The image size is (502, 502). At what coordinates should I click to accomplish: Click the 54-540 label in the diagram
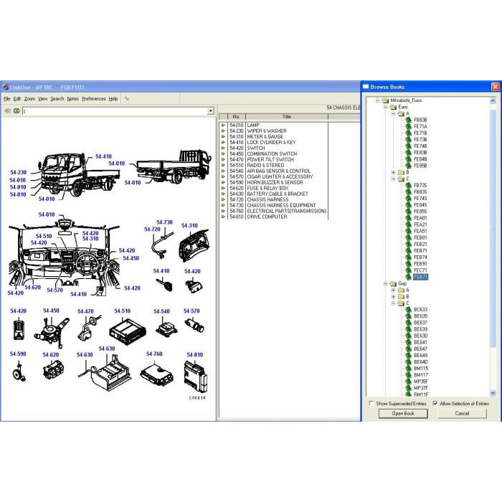[x=161, y=311]
